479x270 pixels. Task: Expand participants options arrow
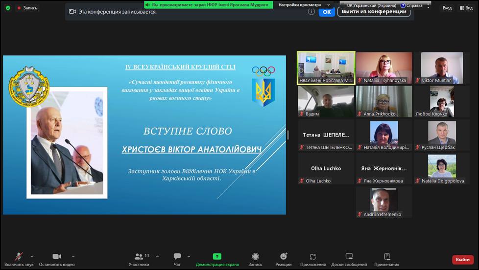(157, 257)
